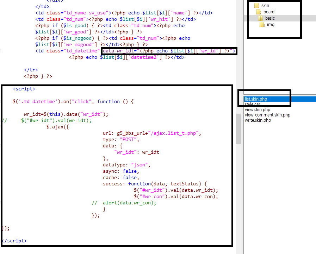Click the dataType: "json" line
316x254 pixels.
pyautogui.click(x=127, y=165)
